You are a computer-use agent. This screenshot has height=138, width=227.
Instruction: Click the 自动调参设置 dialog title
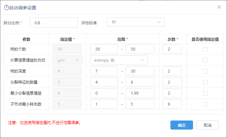click(x=23, y=8)
